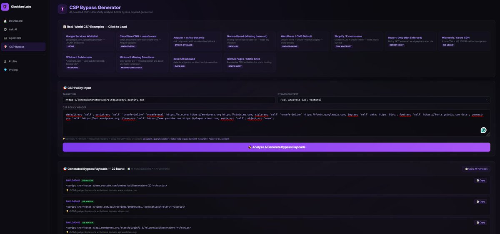
Task: Click the Agent IDE laptop icon
Action: click(x=5, y=38)
